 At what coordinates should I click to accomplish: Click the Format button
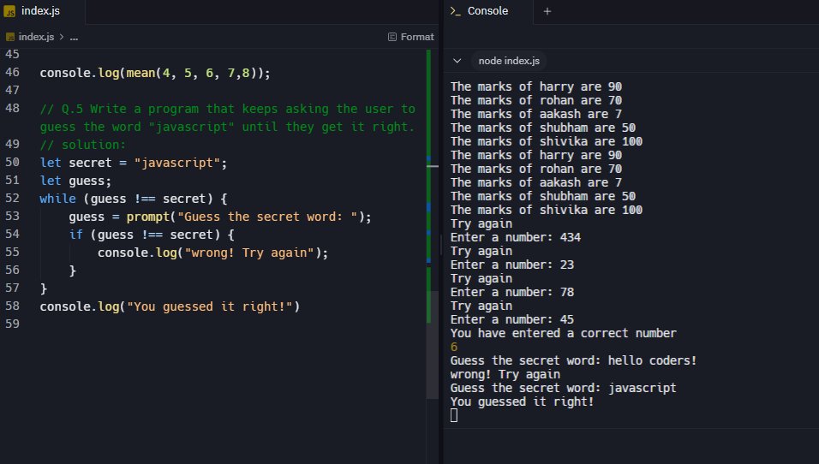coord(411,37)
